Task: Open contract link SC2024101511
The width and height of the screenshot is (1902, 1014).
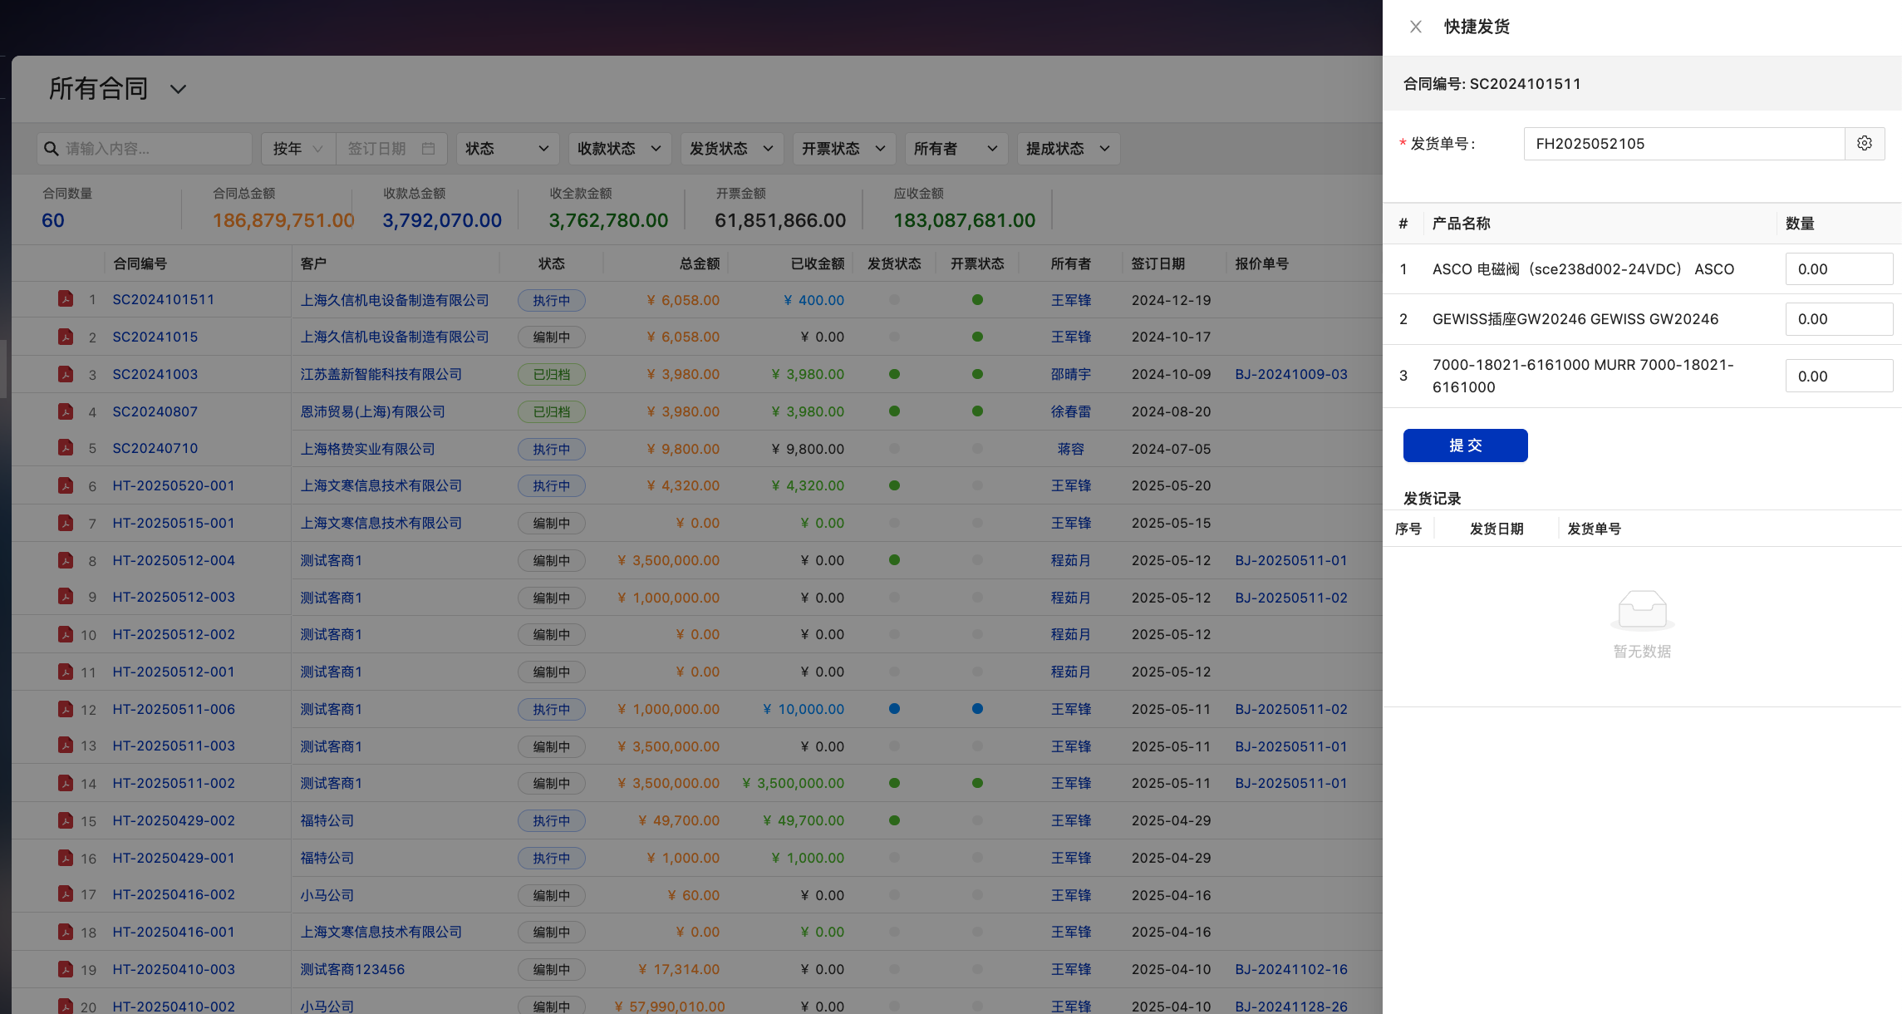Action: tap(164, 299)
